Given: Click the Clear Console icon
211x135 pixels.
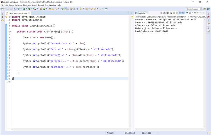Looking at the screenshot, I should [x=171, y=13].
